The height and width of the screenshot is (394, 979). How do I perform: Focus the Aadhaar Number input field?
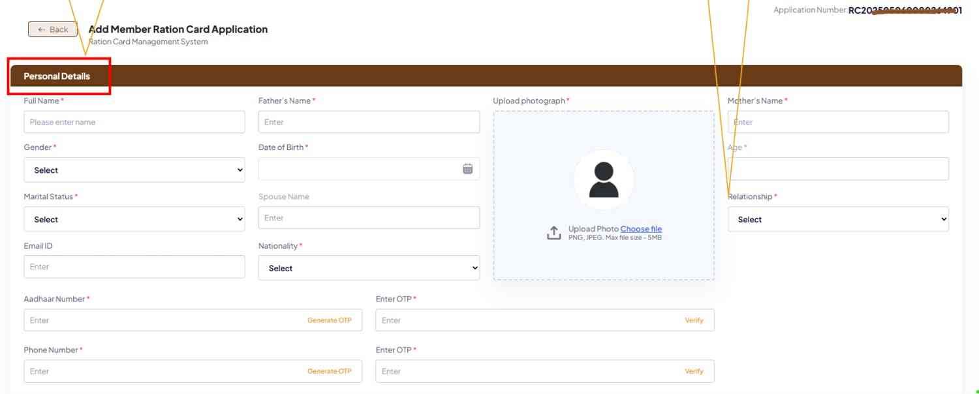[x=193, y=320]
